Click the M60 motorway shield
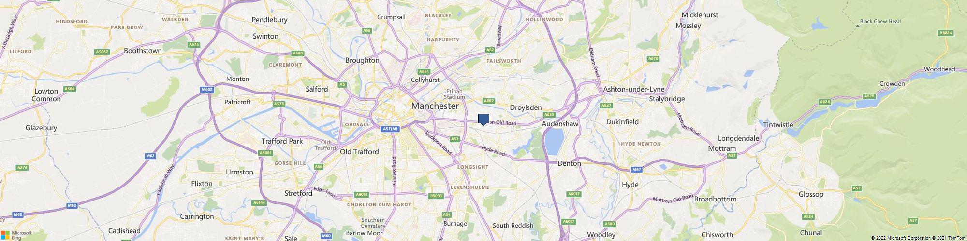The height and width of the screenshot is (241, 967). click(326, 236)
